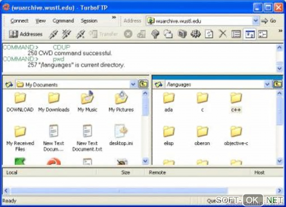
Task: Expand the menu bar overflow chevron
Action: (x=114, y=17)
